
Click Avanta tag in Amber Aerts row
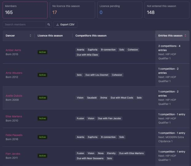click(x=80, y=50)
